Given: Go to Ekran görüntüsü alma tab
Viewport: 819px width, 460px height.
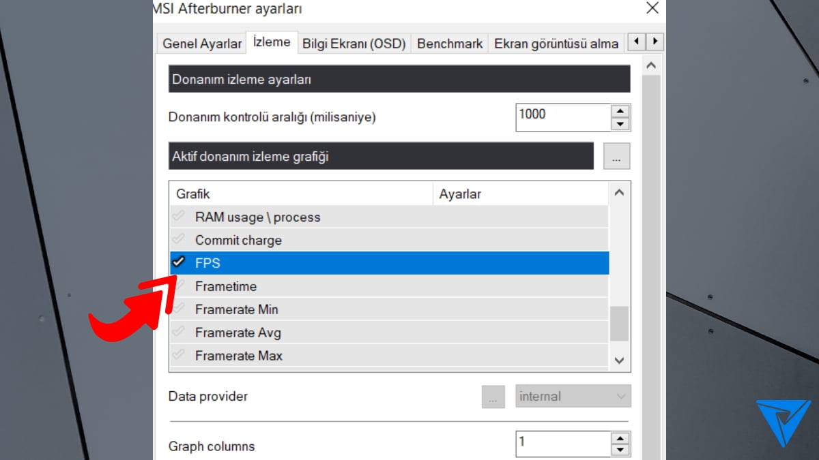Looking at the screenshot, I should [556, 44].
